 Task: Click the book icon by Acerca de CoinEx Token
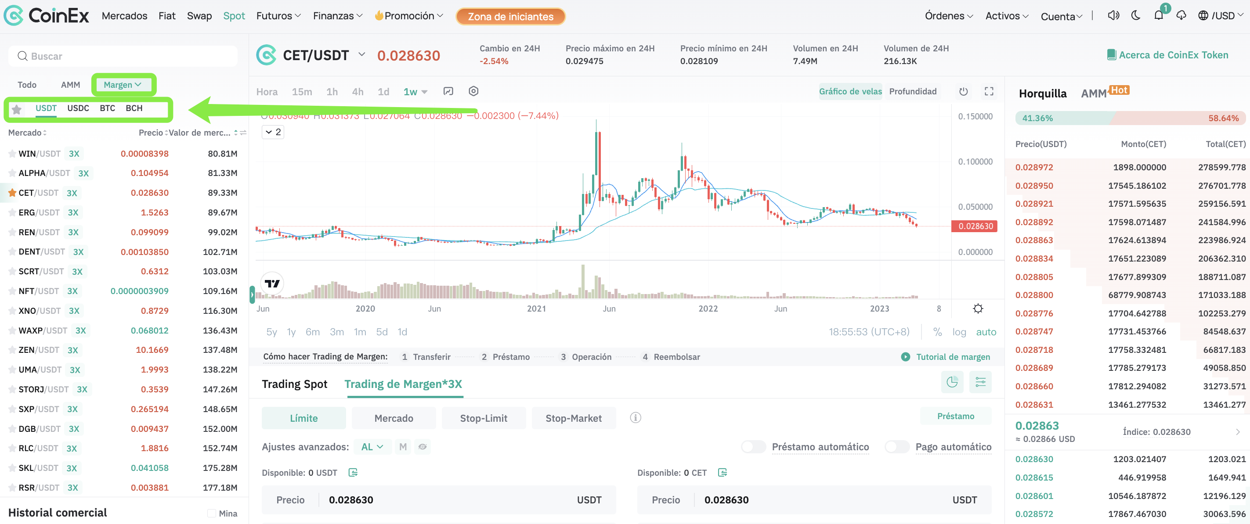point(1111,55)
